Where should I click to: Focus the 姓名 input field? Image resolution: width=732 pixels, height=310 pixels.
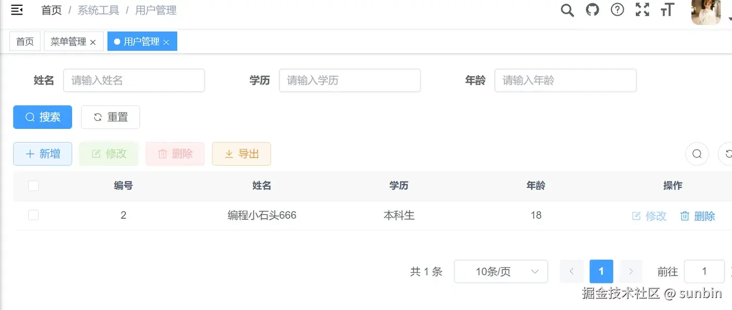tap(134, 80)
